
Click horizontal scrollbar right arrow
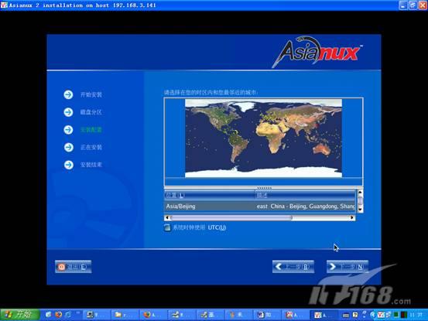(x=352, y=217)
